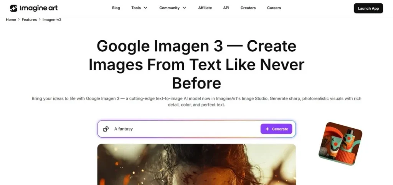This screenshot has width=393, height=185.
Task: Click the purple Generate button
Action: (276, 129)
